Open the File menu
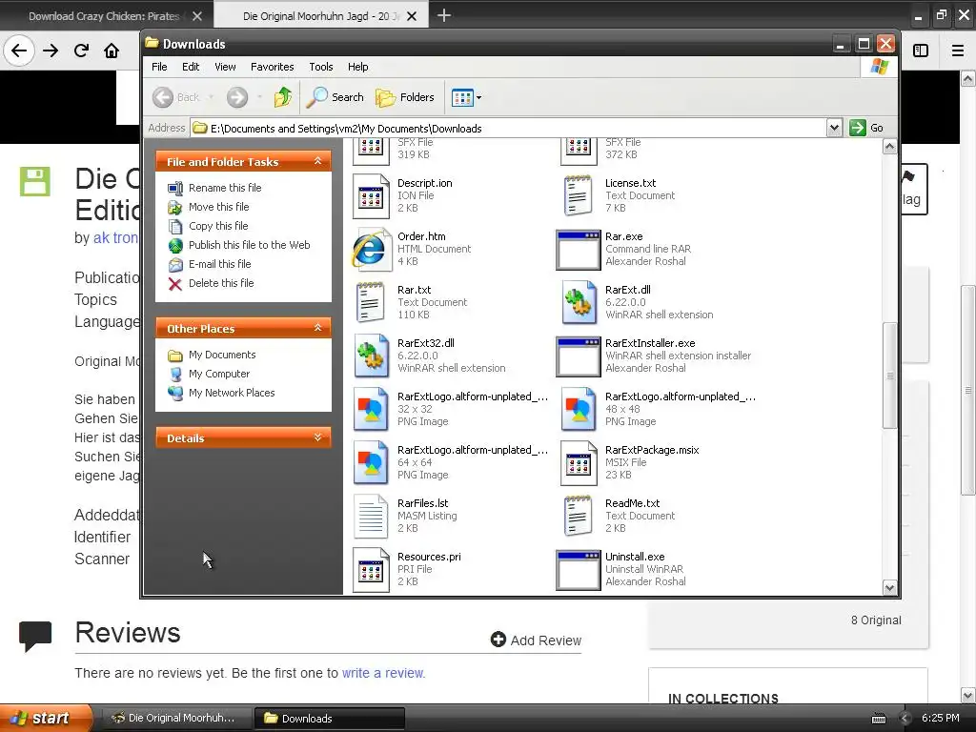Image resolution: width=976 pixels, height=732 pixels. click(159, 67)
